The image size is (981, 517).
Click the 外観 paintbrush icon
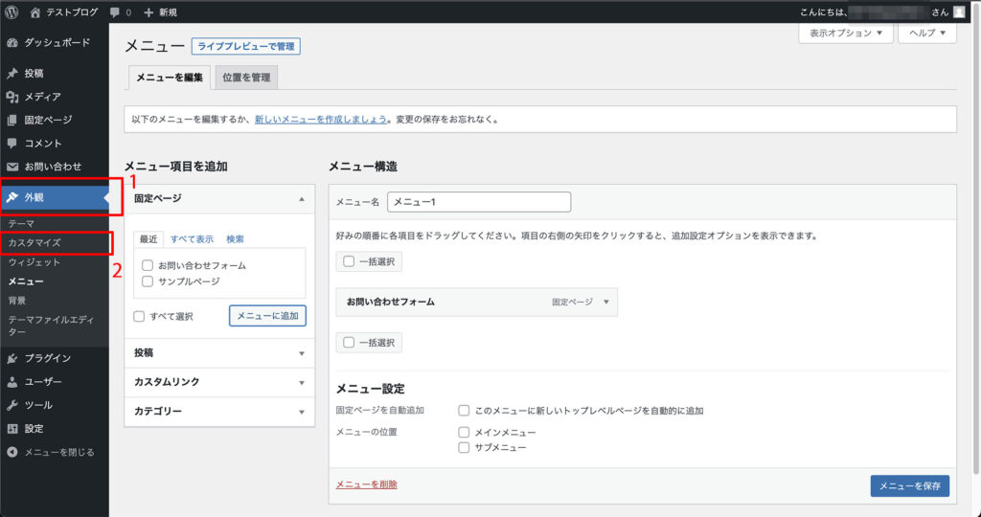11,197
